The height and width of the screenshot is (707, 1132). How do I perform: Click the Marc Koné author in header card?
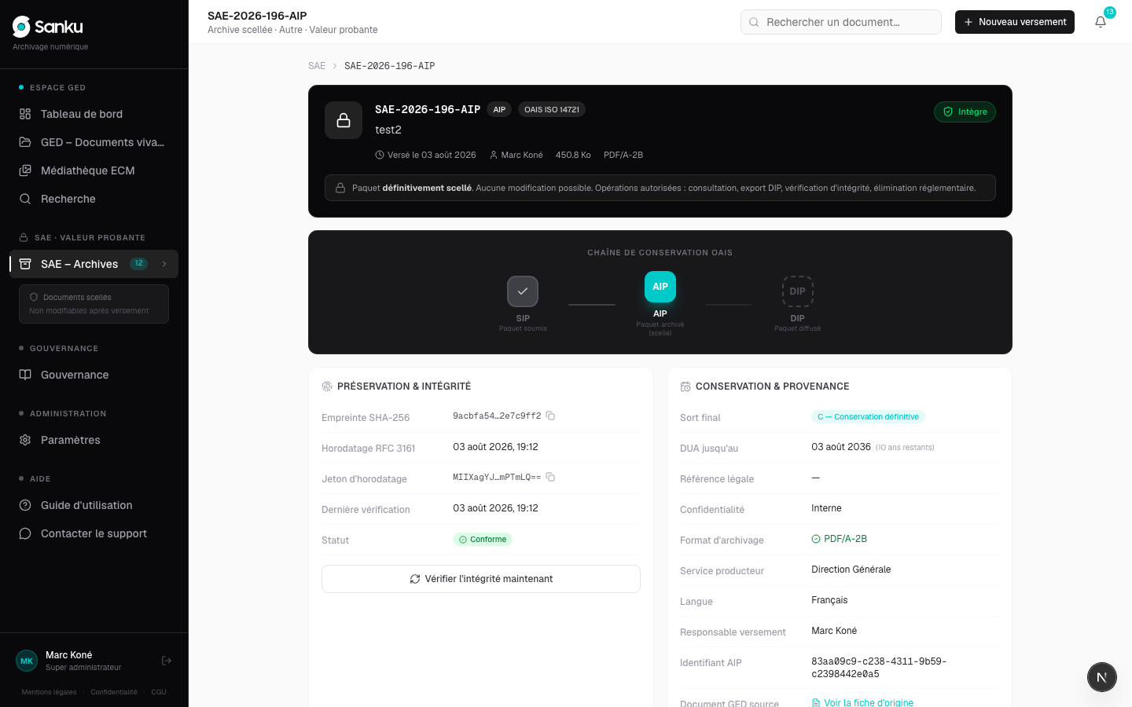[x=516, y=155]
